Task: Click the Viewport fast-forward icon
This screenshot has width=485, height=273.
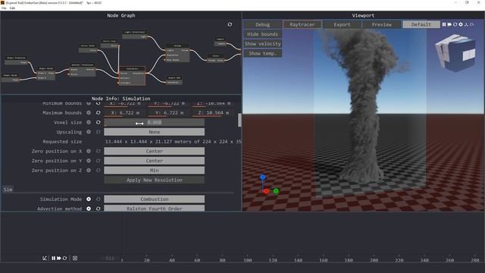Action: coord(449,24)
